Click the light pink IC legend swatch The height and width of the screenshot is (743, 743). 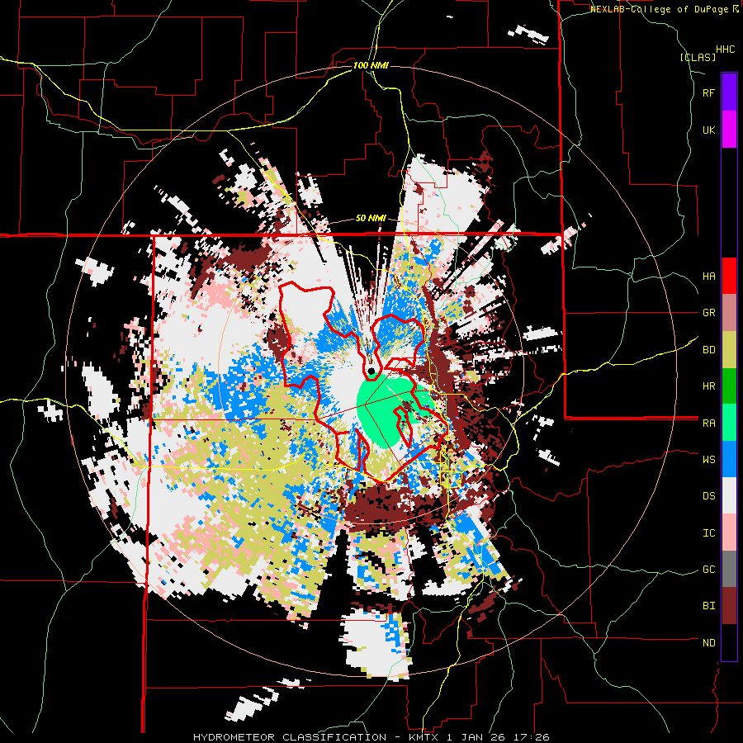click(729, 532)
